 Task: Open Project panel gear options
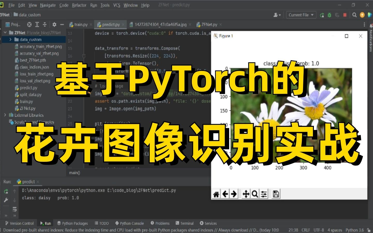[54, 25]
